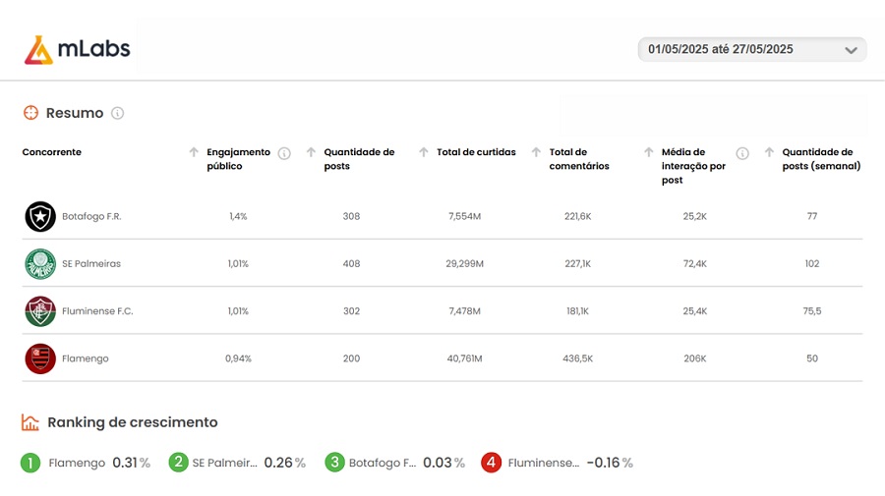Sort by Quantidade de posts arrow

tap(311, 152)
